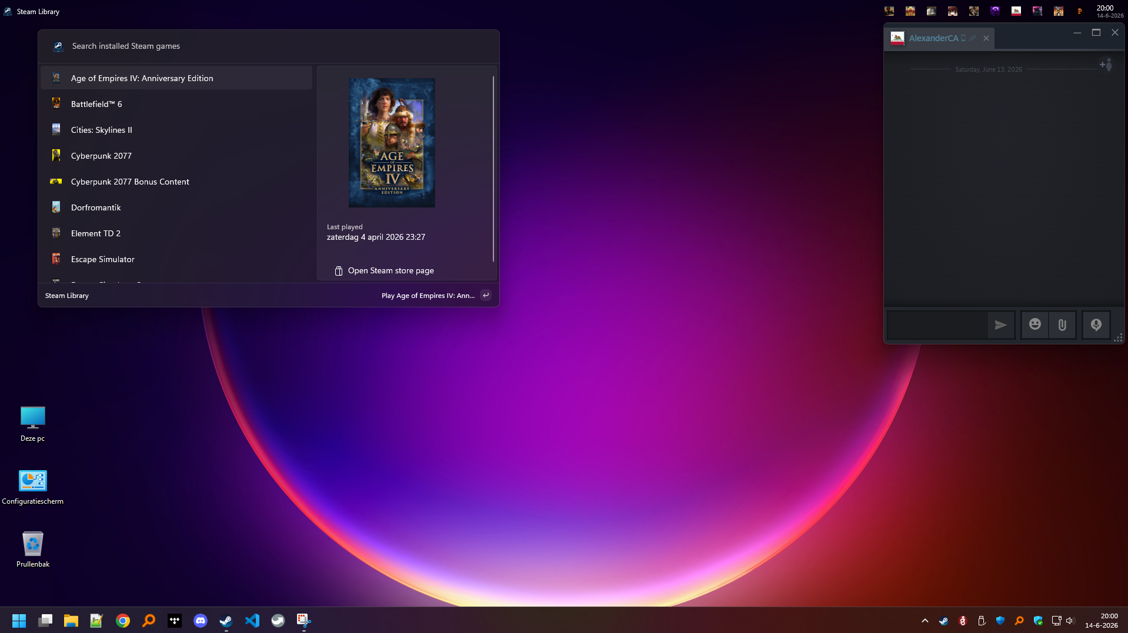
Task: Open Google Chrome from the taskbar
Action: [x=123, y=621]
